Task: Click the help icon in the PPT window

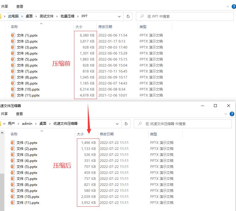Action: [x=234, y=7]
